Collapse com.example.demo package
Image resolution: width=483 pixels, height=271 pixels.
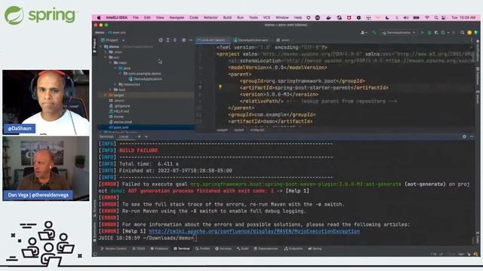[121, 74]
